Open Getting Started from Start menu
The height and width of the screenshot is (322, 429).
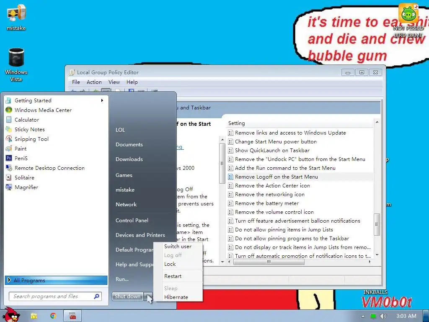[x=55, y=101]
